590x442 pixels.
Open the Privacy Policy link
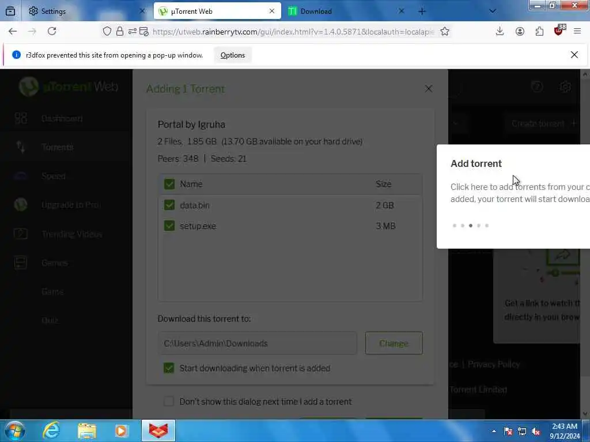tap(494, 364)
